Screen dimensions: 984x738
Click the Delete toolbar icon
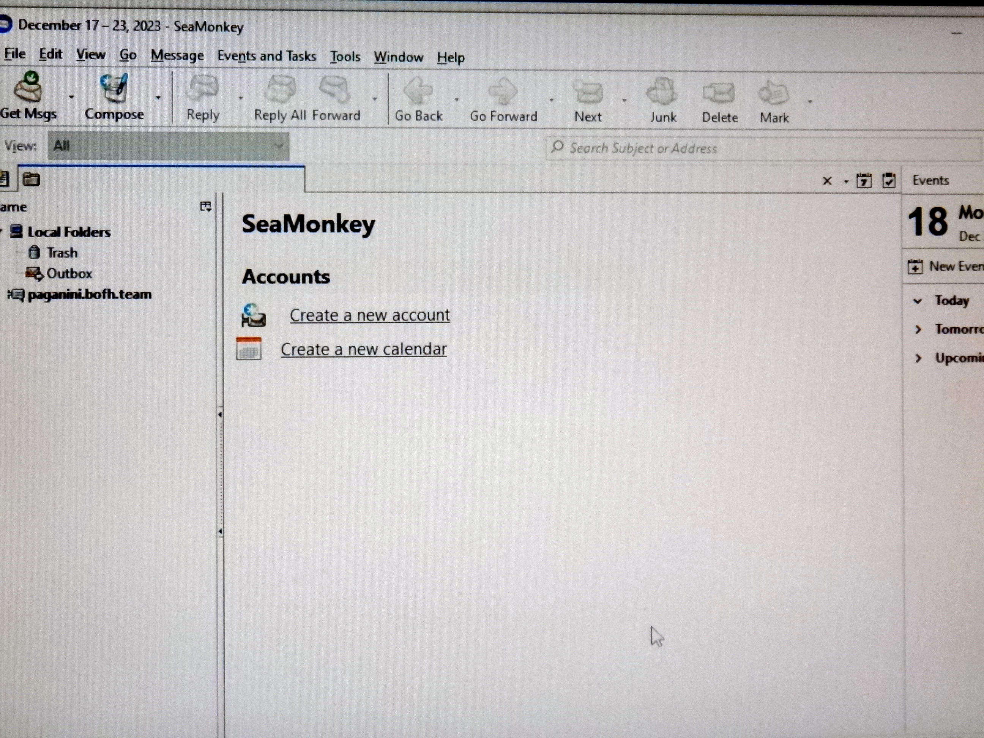pyautogui.click(x=719, y=93)
